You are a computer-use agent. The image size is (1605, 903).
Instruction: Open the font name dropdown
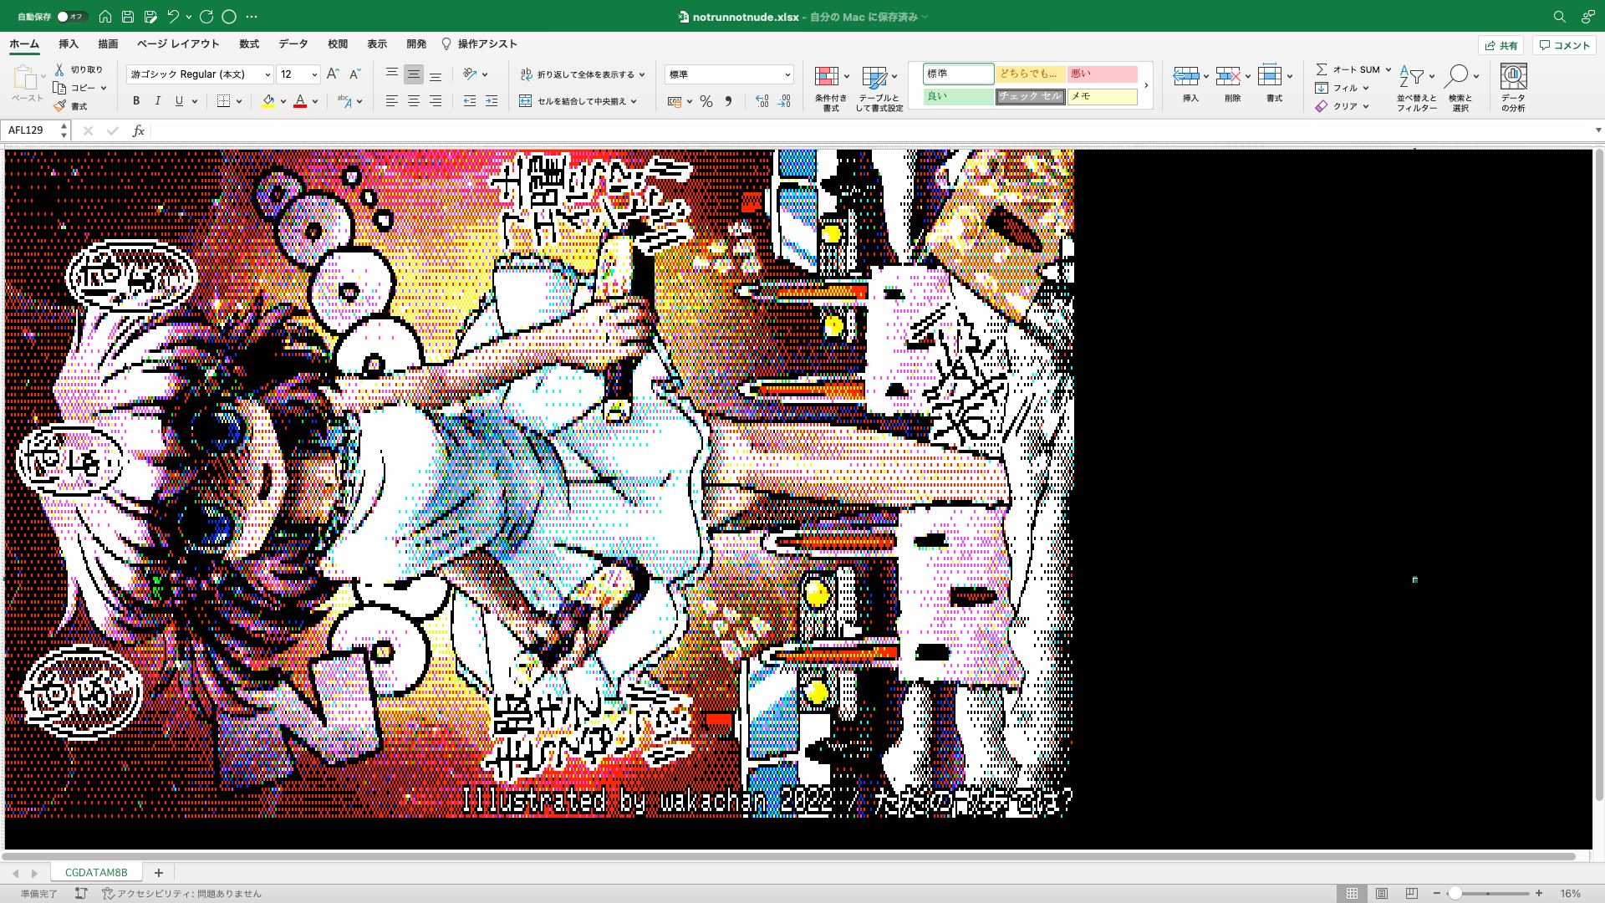pos(267,74)
